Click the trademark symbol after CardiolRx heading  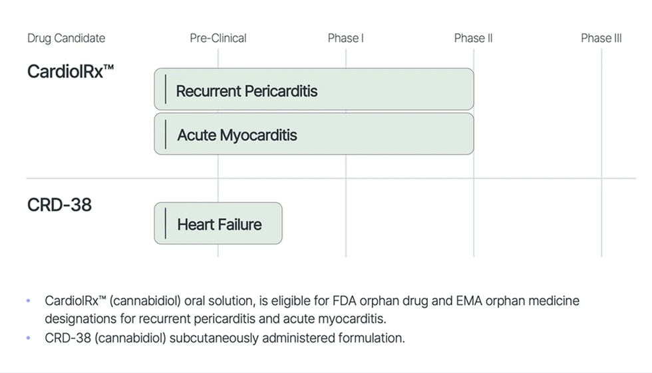[109, 66]
